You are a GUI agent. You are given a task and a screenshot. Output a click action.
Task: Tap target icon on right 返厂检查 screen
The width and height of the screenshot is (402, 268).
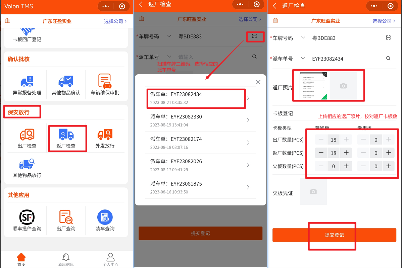click(x=391, y=6)
